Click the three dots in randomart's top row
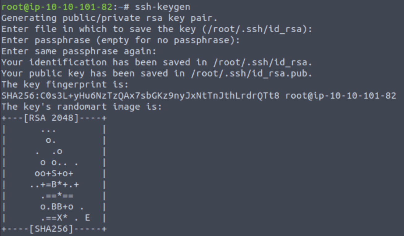The width and height of the screenshot is (404, 236). (x=48, y=129)
